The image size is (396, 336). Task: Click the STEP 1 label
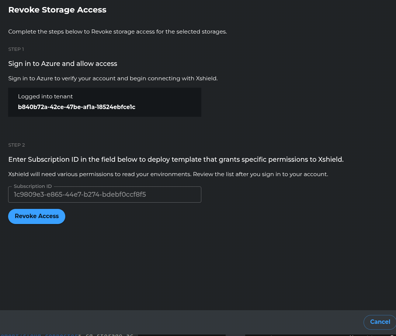(x=16, y=49)
